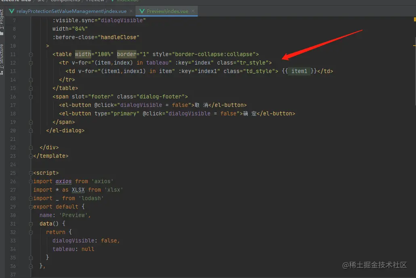This screenshot has width=416, height=278.
Task: Toggle fold marker at closing el-dialog line 20
Action: coord(31,131)
